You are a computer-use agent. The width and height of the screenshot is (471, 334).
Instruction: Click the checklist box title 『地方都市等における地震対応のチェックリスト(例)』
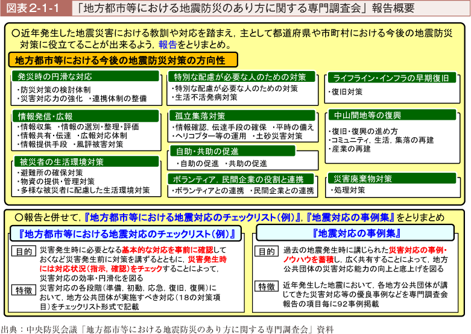(126, 234)
